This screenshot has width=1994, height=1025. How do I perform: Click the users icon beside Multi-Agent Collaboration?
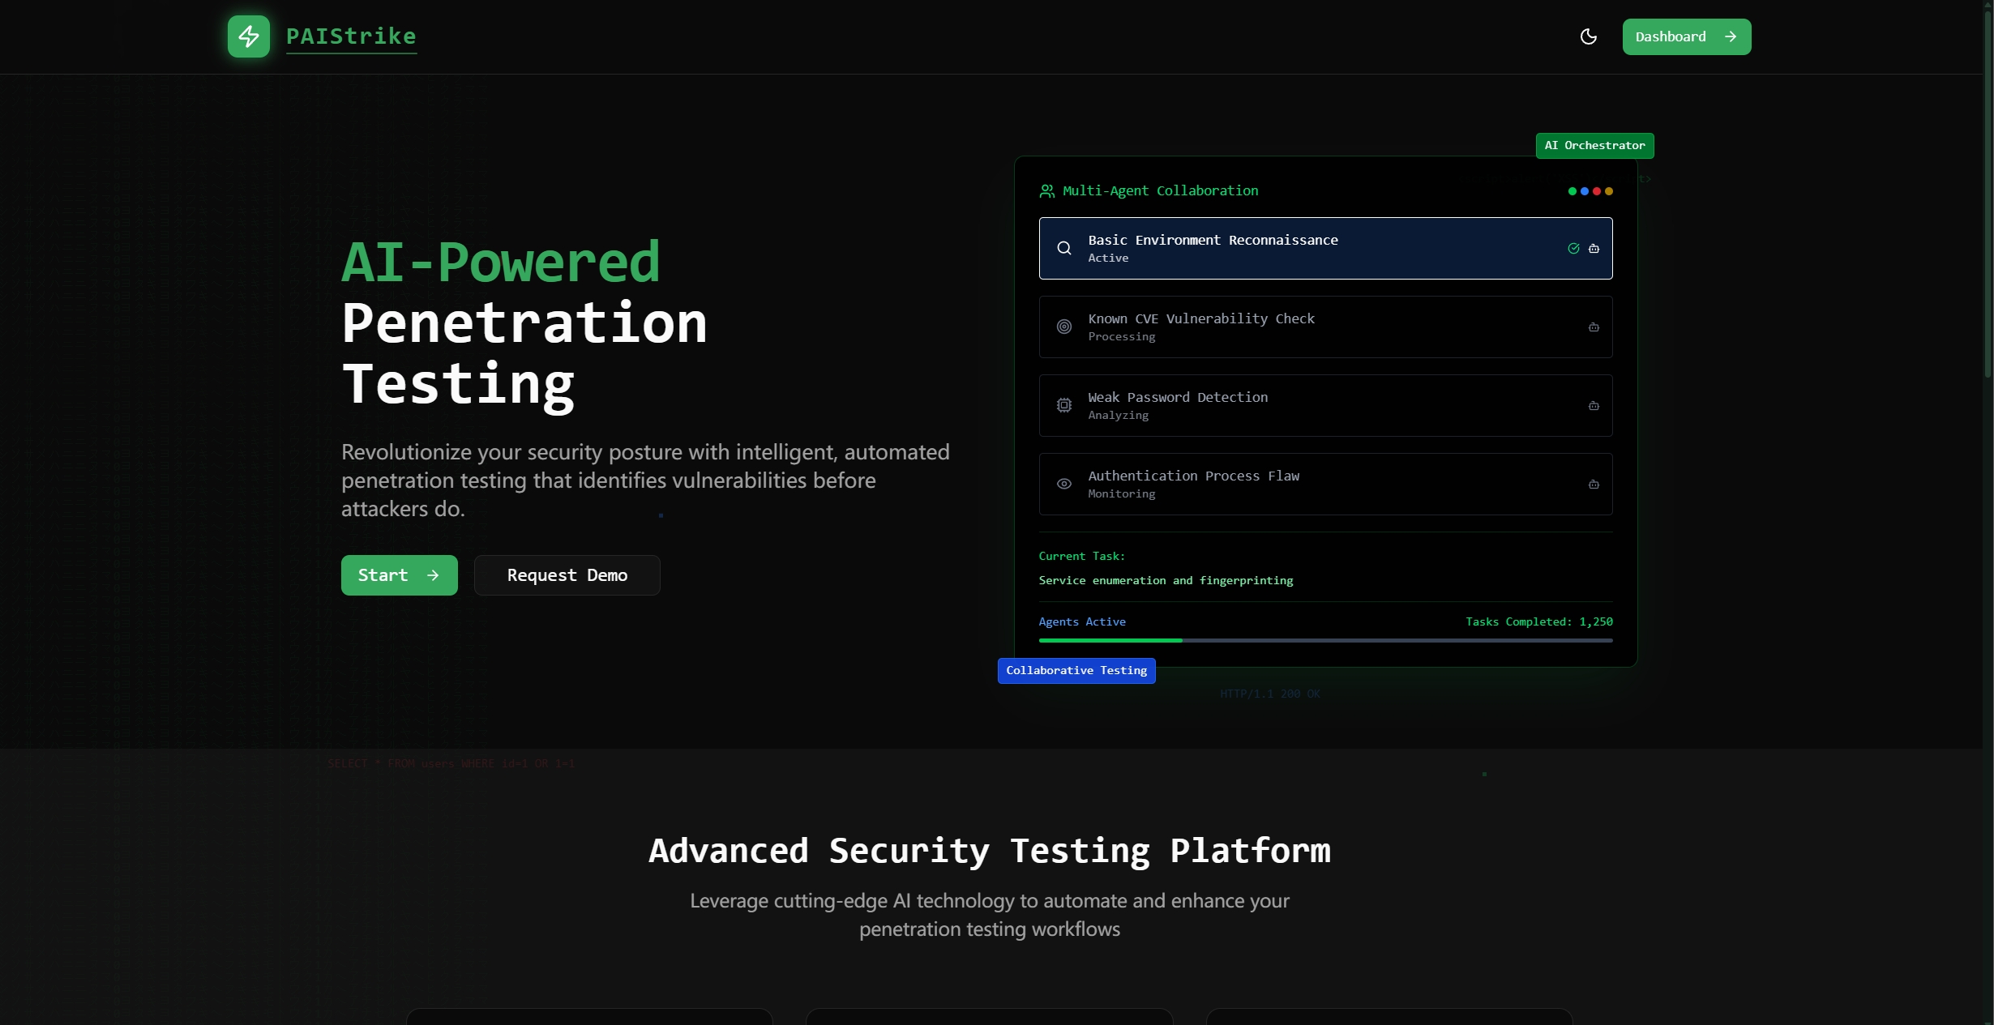[1046, 191]
